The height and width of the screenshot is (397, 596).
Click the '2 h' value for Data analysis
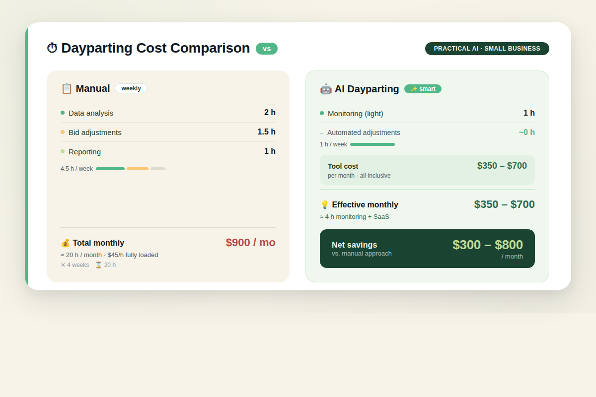pos(270,113)
